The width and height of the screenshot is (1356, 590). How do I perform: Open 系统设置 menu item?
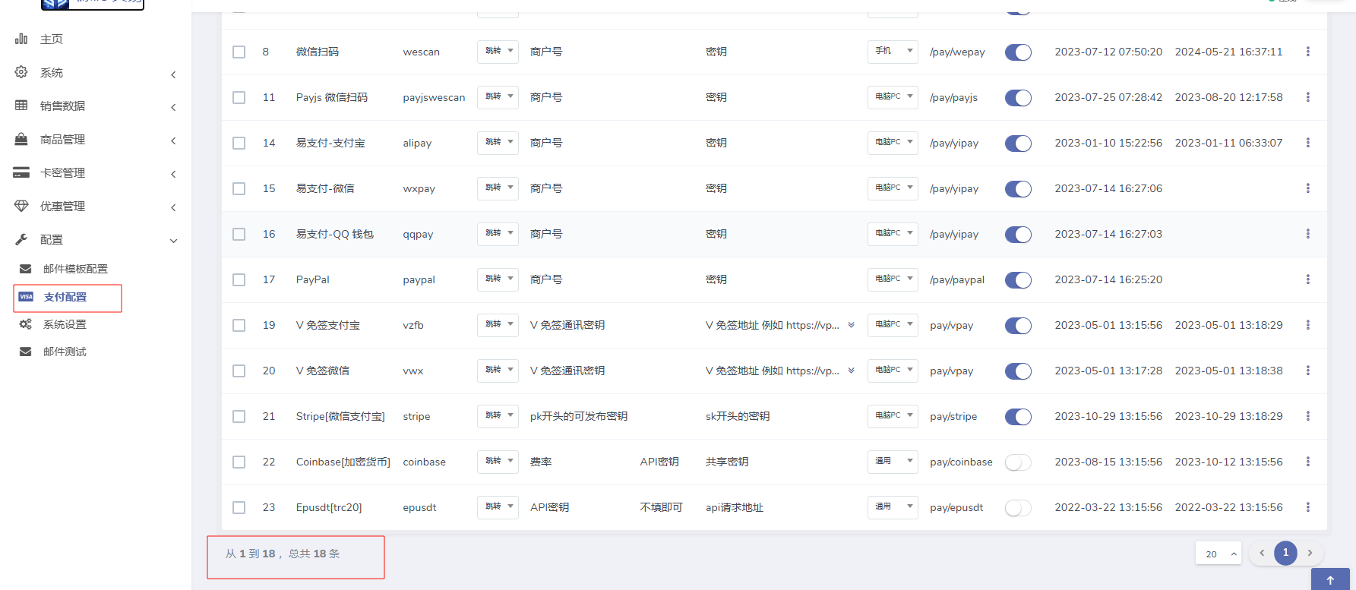tap(65, 324)
